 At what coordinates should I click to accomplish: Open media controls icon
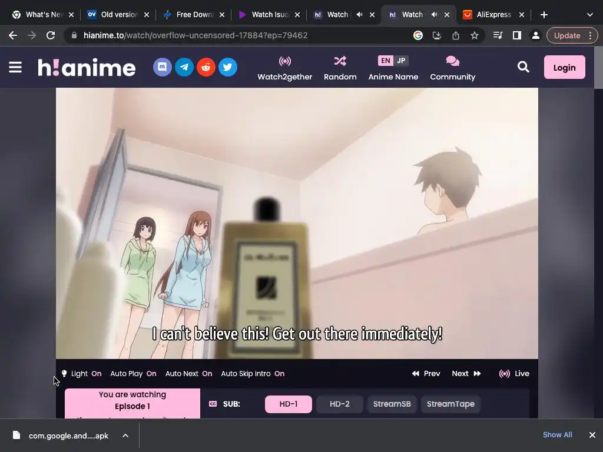498,35
